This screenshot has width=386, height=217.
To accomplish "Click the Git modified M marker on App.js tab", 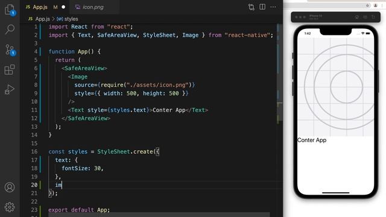I will coord(55,7).
